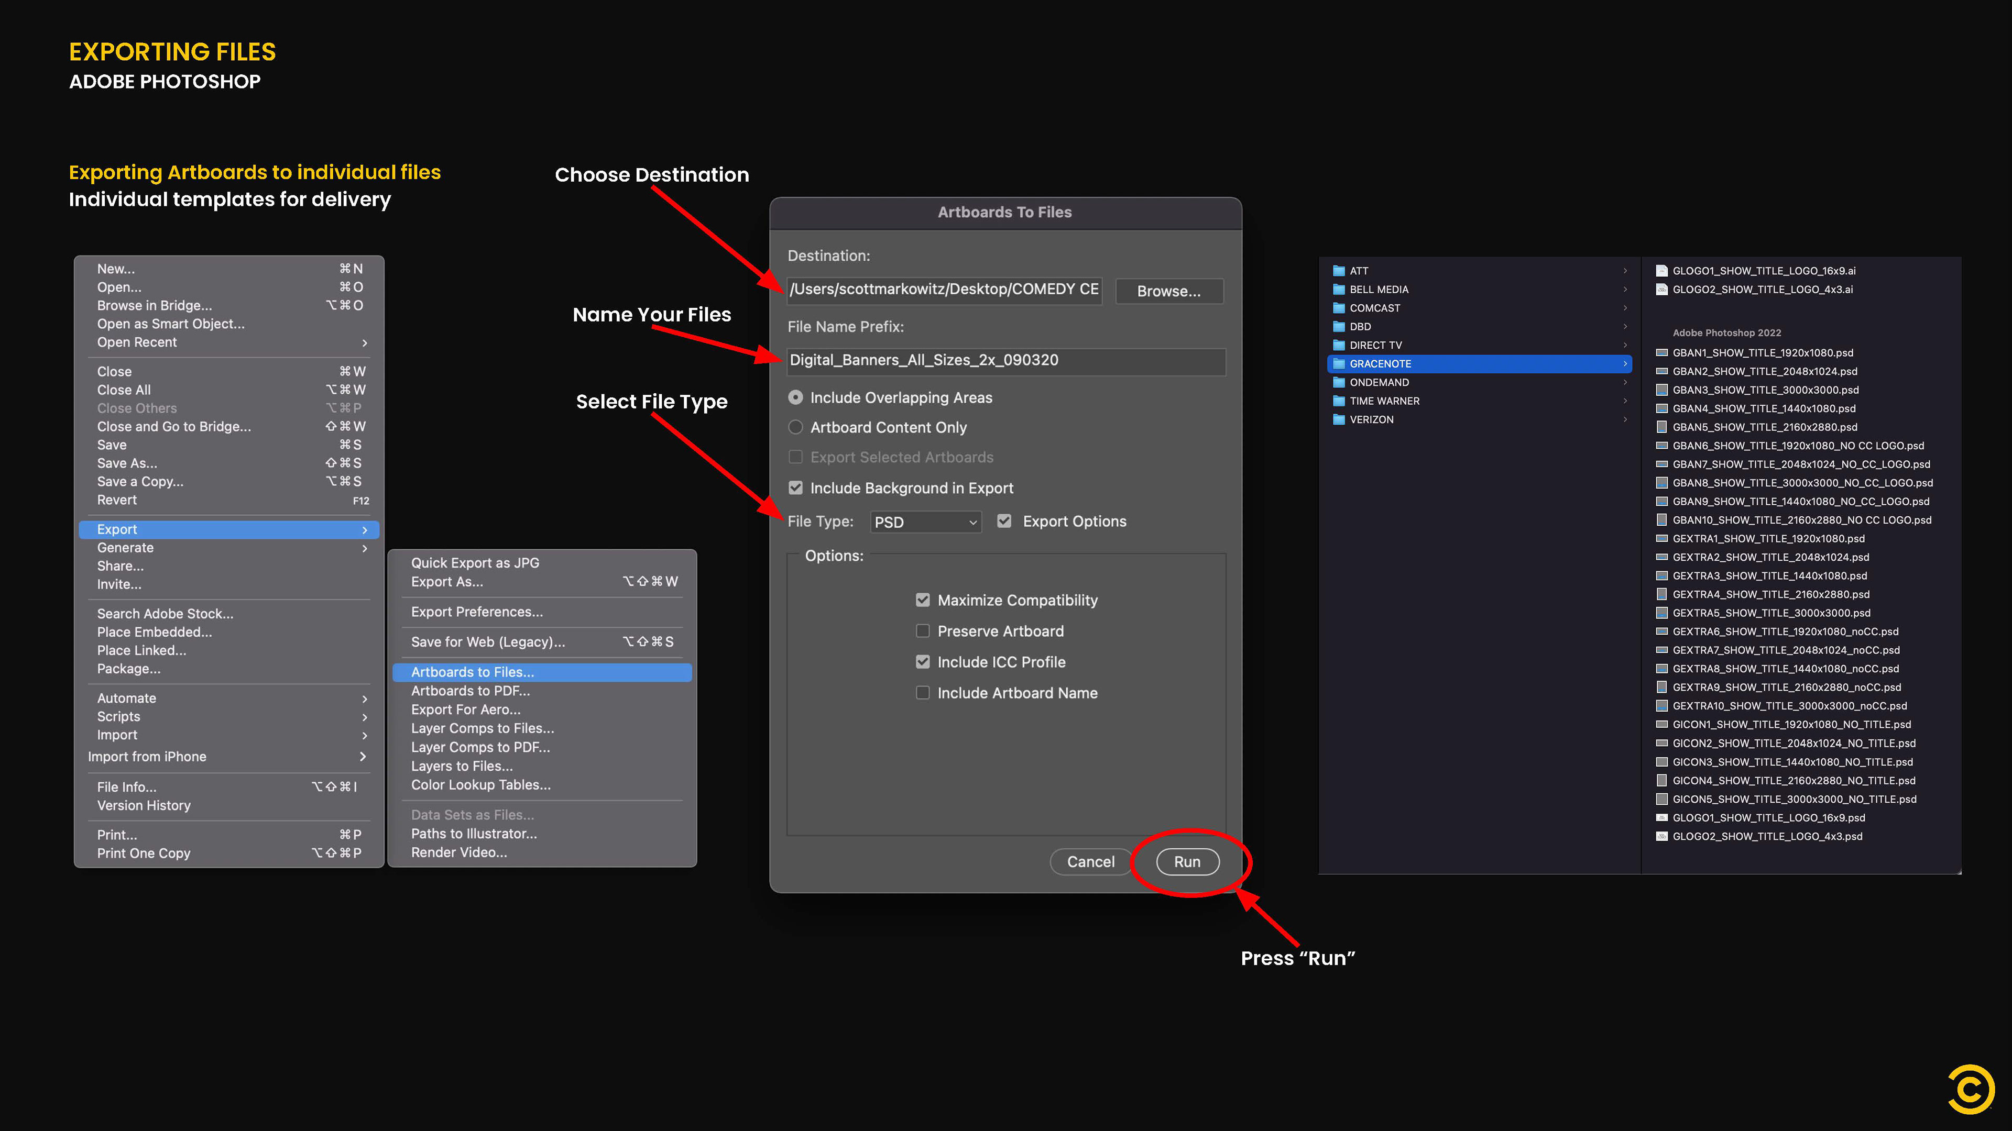Image resolution: width=2012 pixels, height=1131 pixels.
Task: Expand the VERIZON folder chevron
Action: pyautogui.click(x=1625, y=420)
